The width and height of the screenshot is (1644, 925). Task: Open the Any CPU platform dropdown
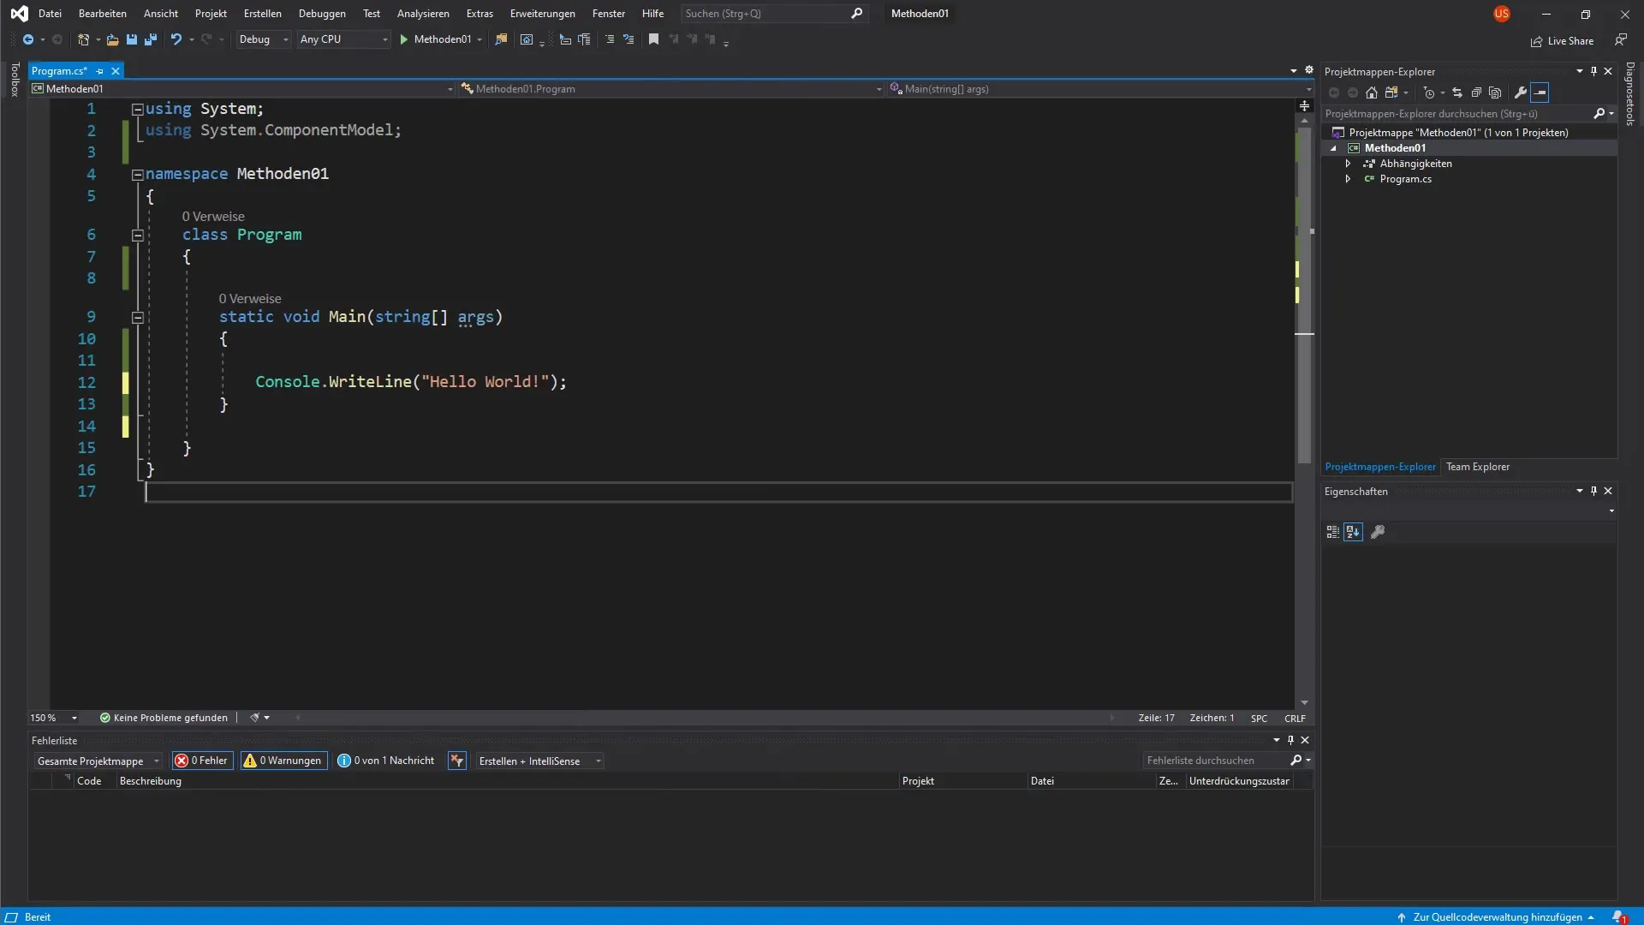point(343,39)
